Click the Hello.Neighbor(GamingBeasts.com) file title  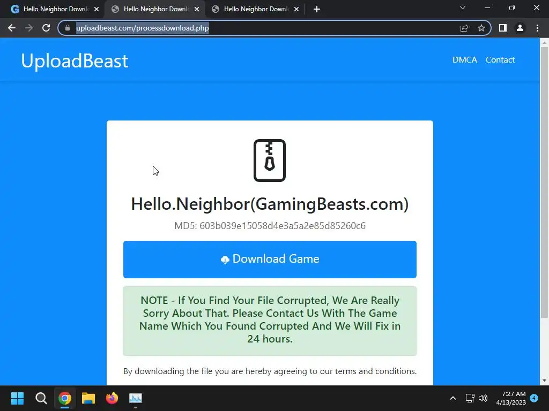pos(270,204)
